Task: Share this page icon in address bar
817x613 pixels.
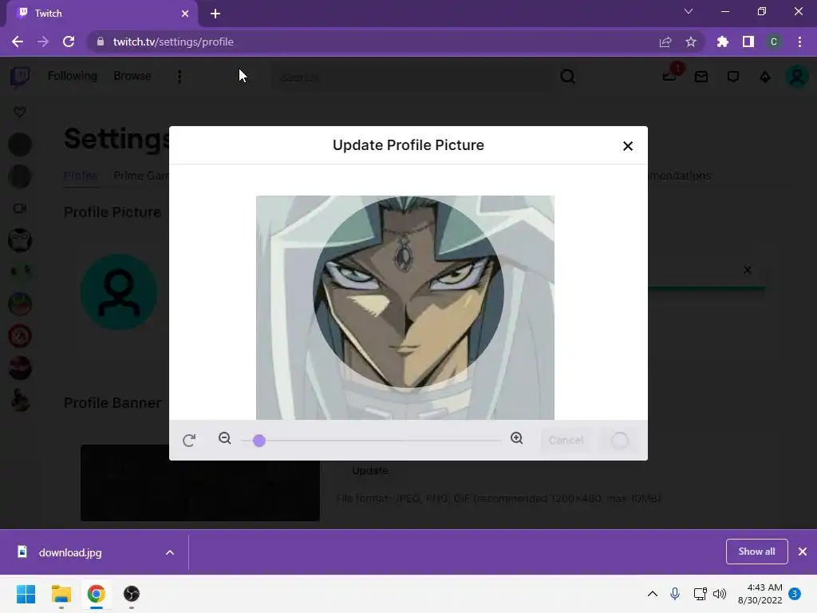Action: coord(665,42)
